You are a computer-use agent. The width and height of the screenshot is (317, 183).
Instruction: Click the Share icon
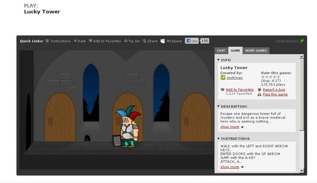pyautogui.click(x=145, y=41)
